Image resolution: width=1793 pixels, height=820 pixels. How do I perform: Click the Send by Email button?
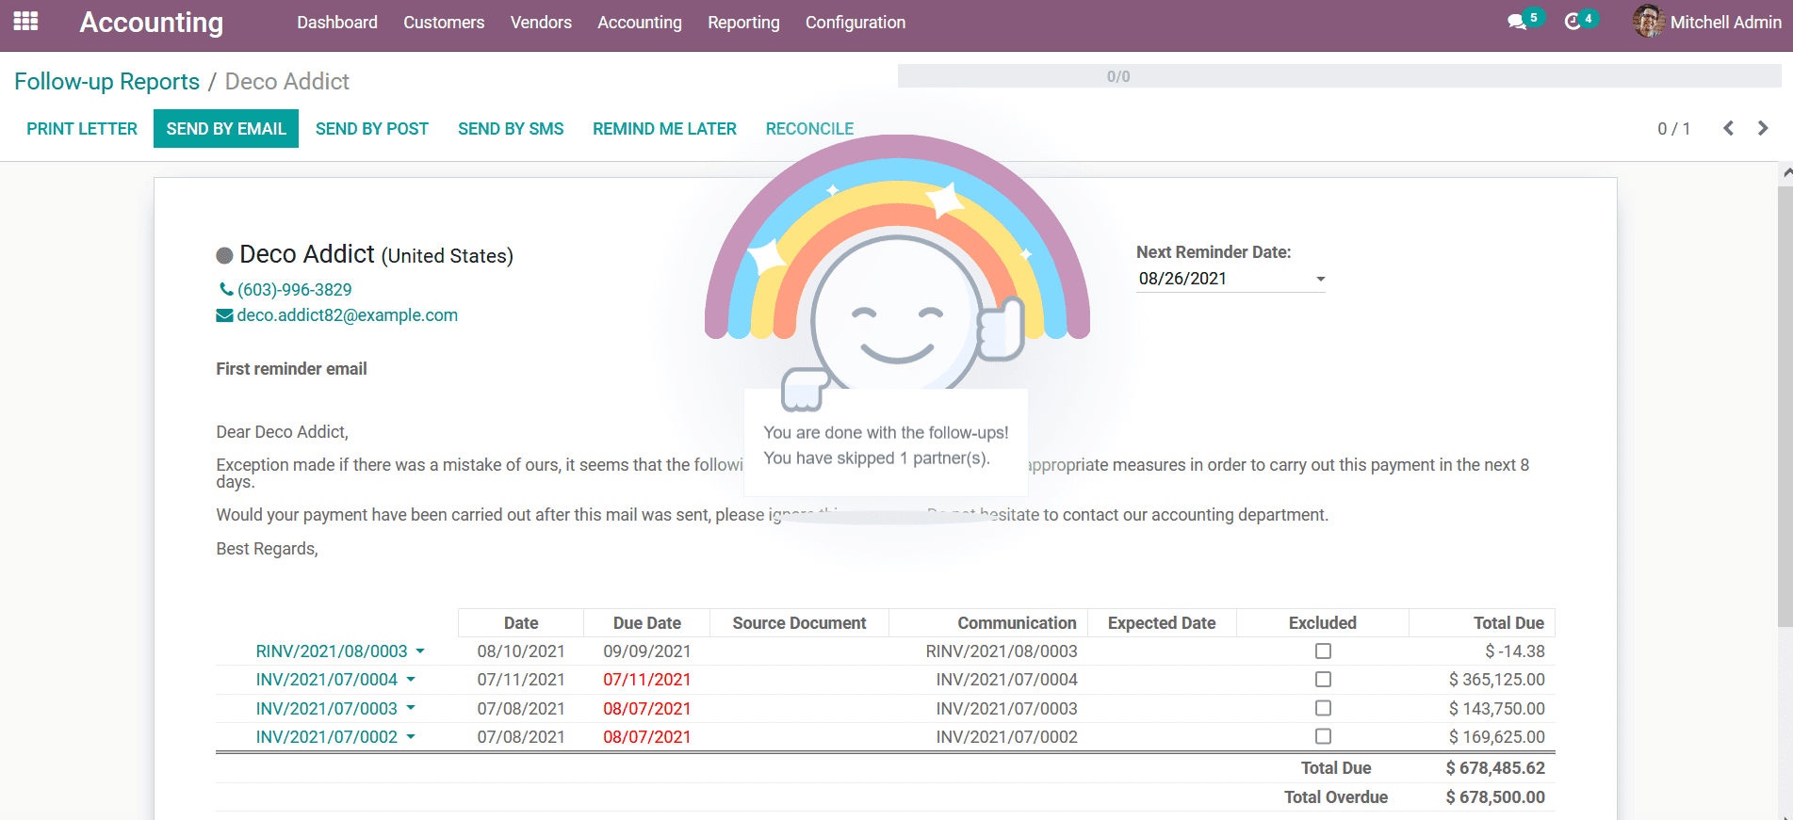tap(226, 129)
